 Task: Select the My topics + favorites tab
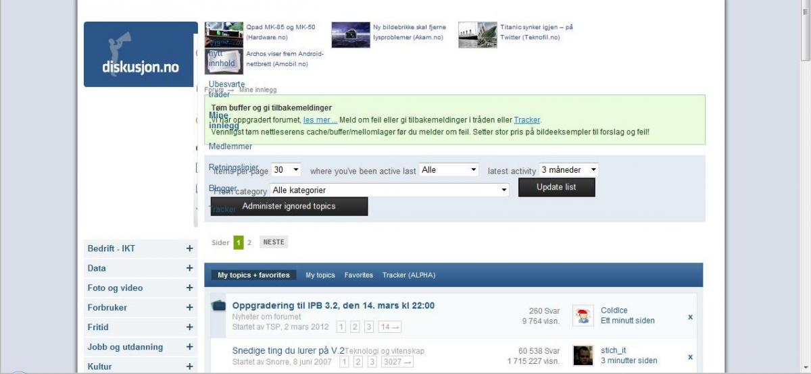pos(253,275)
